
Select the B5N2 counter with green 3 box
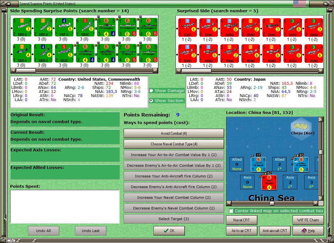pos(314,53)
